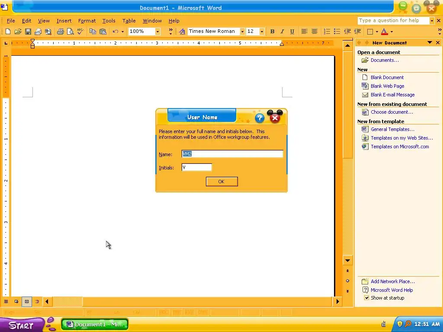This screenshot has width=443, height=332.
Task: Click the Spelling and Grammar icon
Action: (x=80, y=31)
